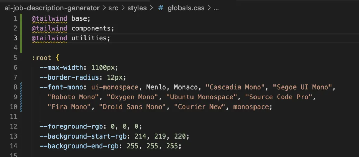Click the word components on line 2
Screen dimensions: 359x157
pyautogui.click(x=93, y=28)
